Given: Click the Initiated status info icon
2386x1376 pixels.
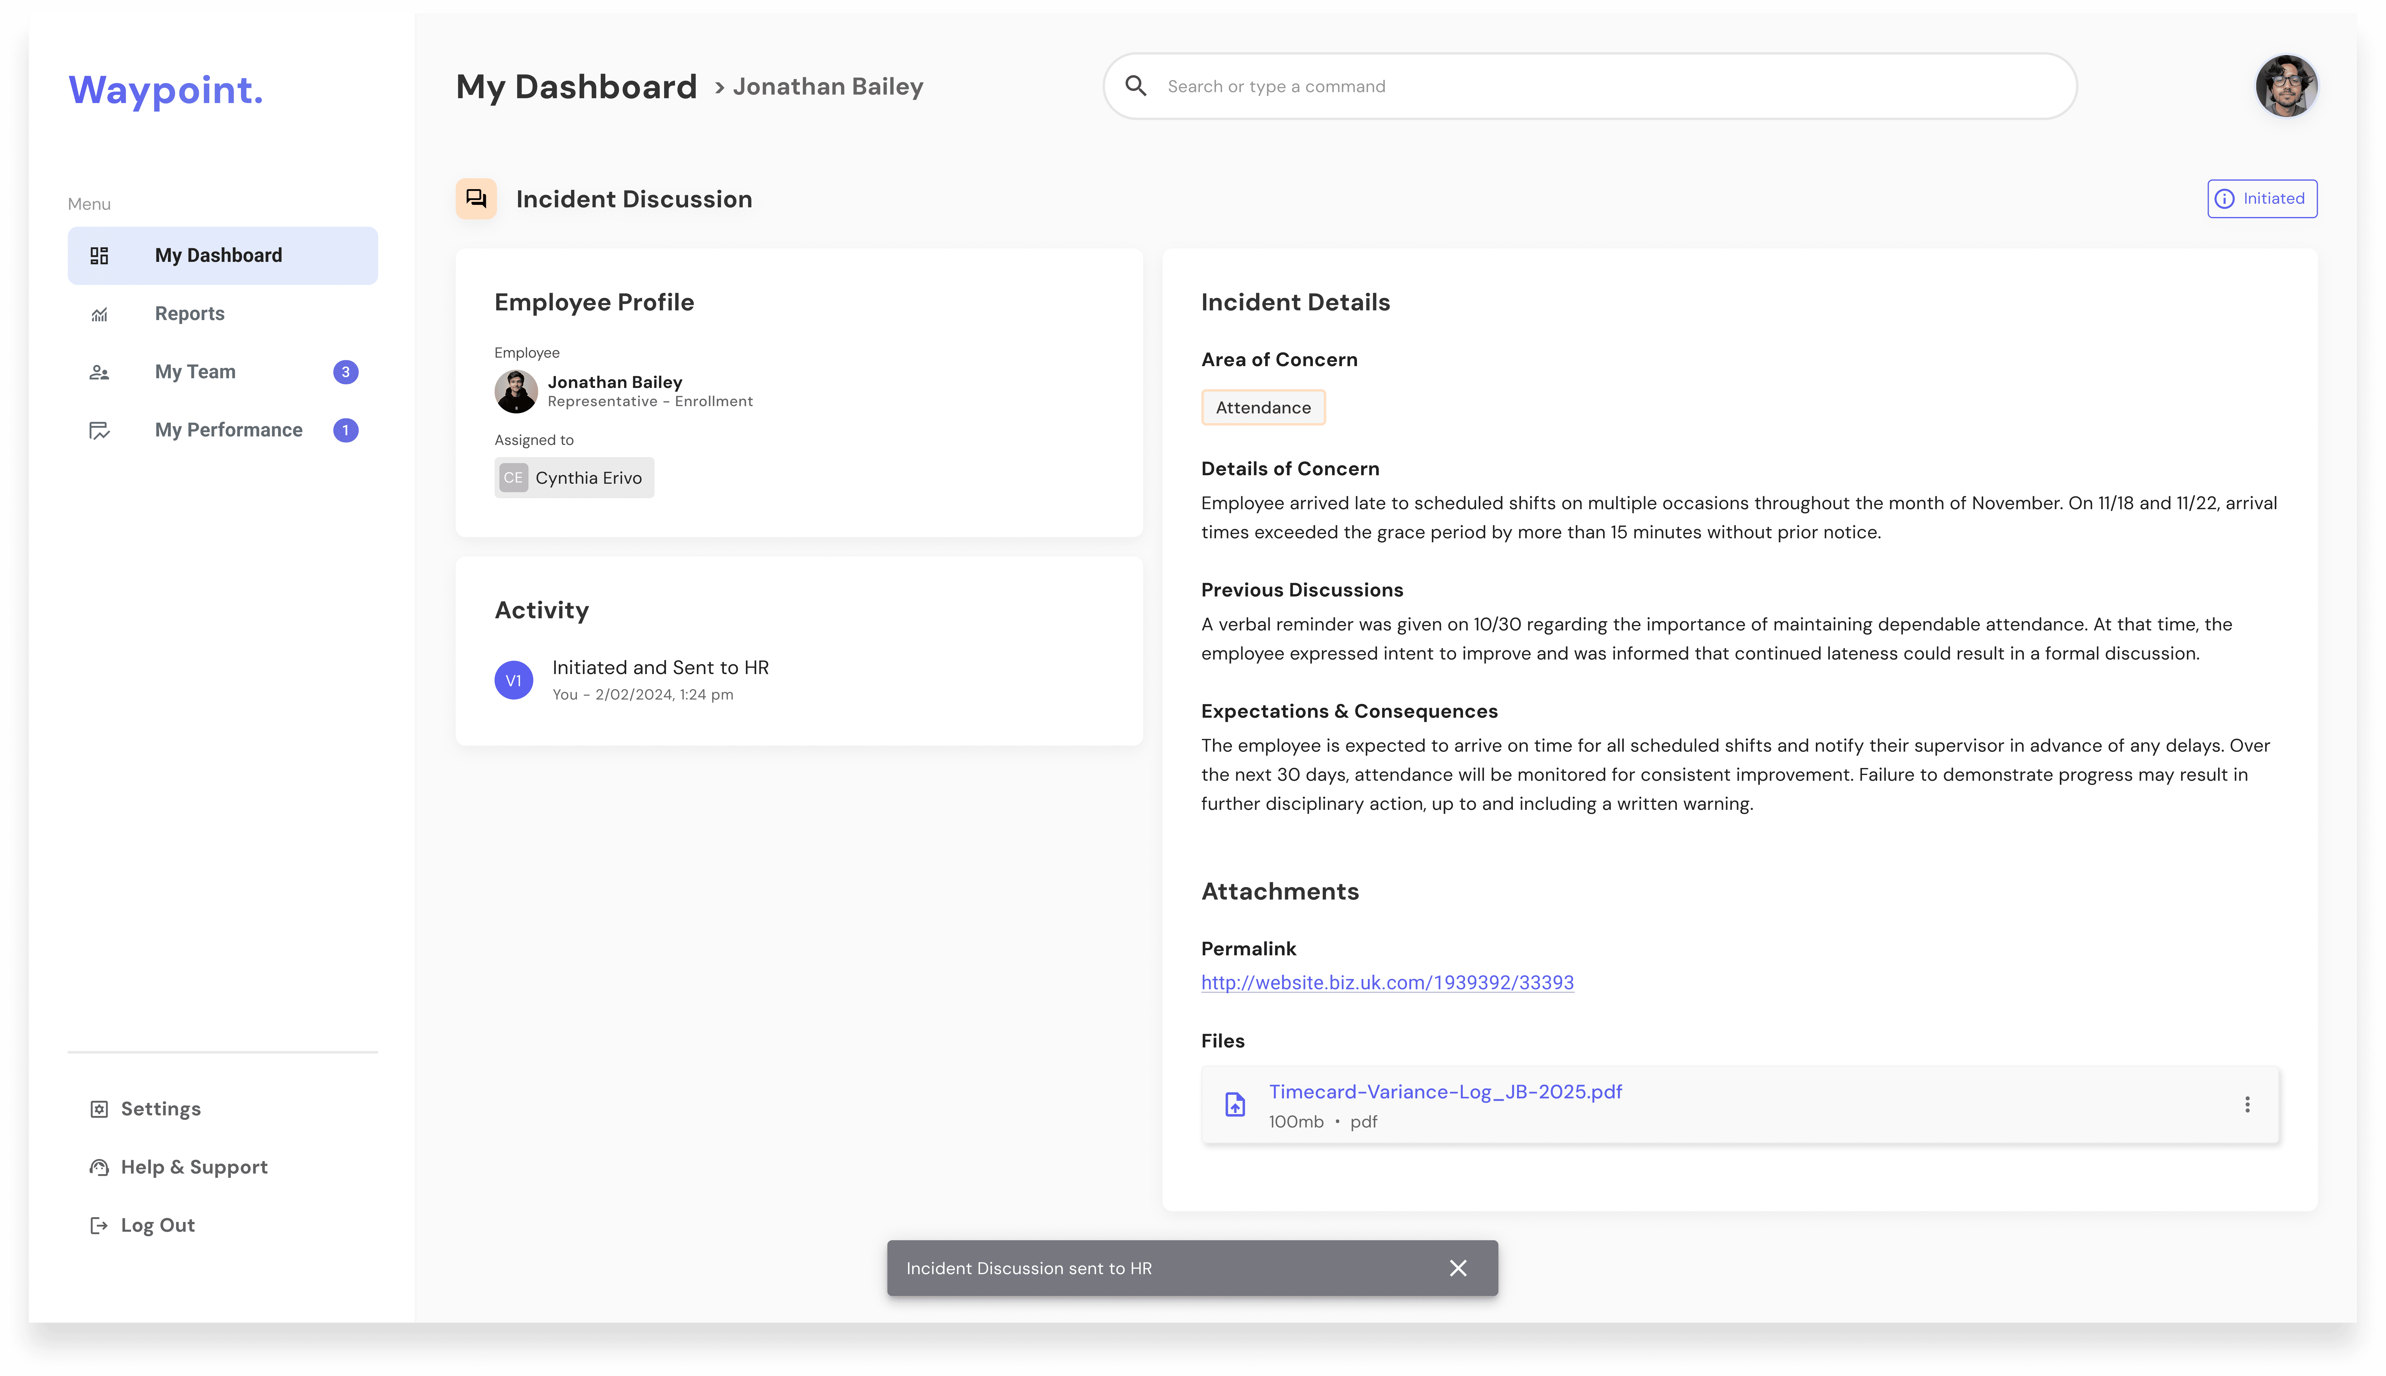Looking at the screenshot, I should pos(2224,199).
